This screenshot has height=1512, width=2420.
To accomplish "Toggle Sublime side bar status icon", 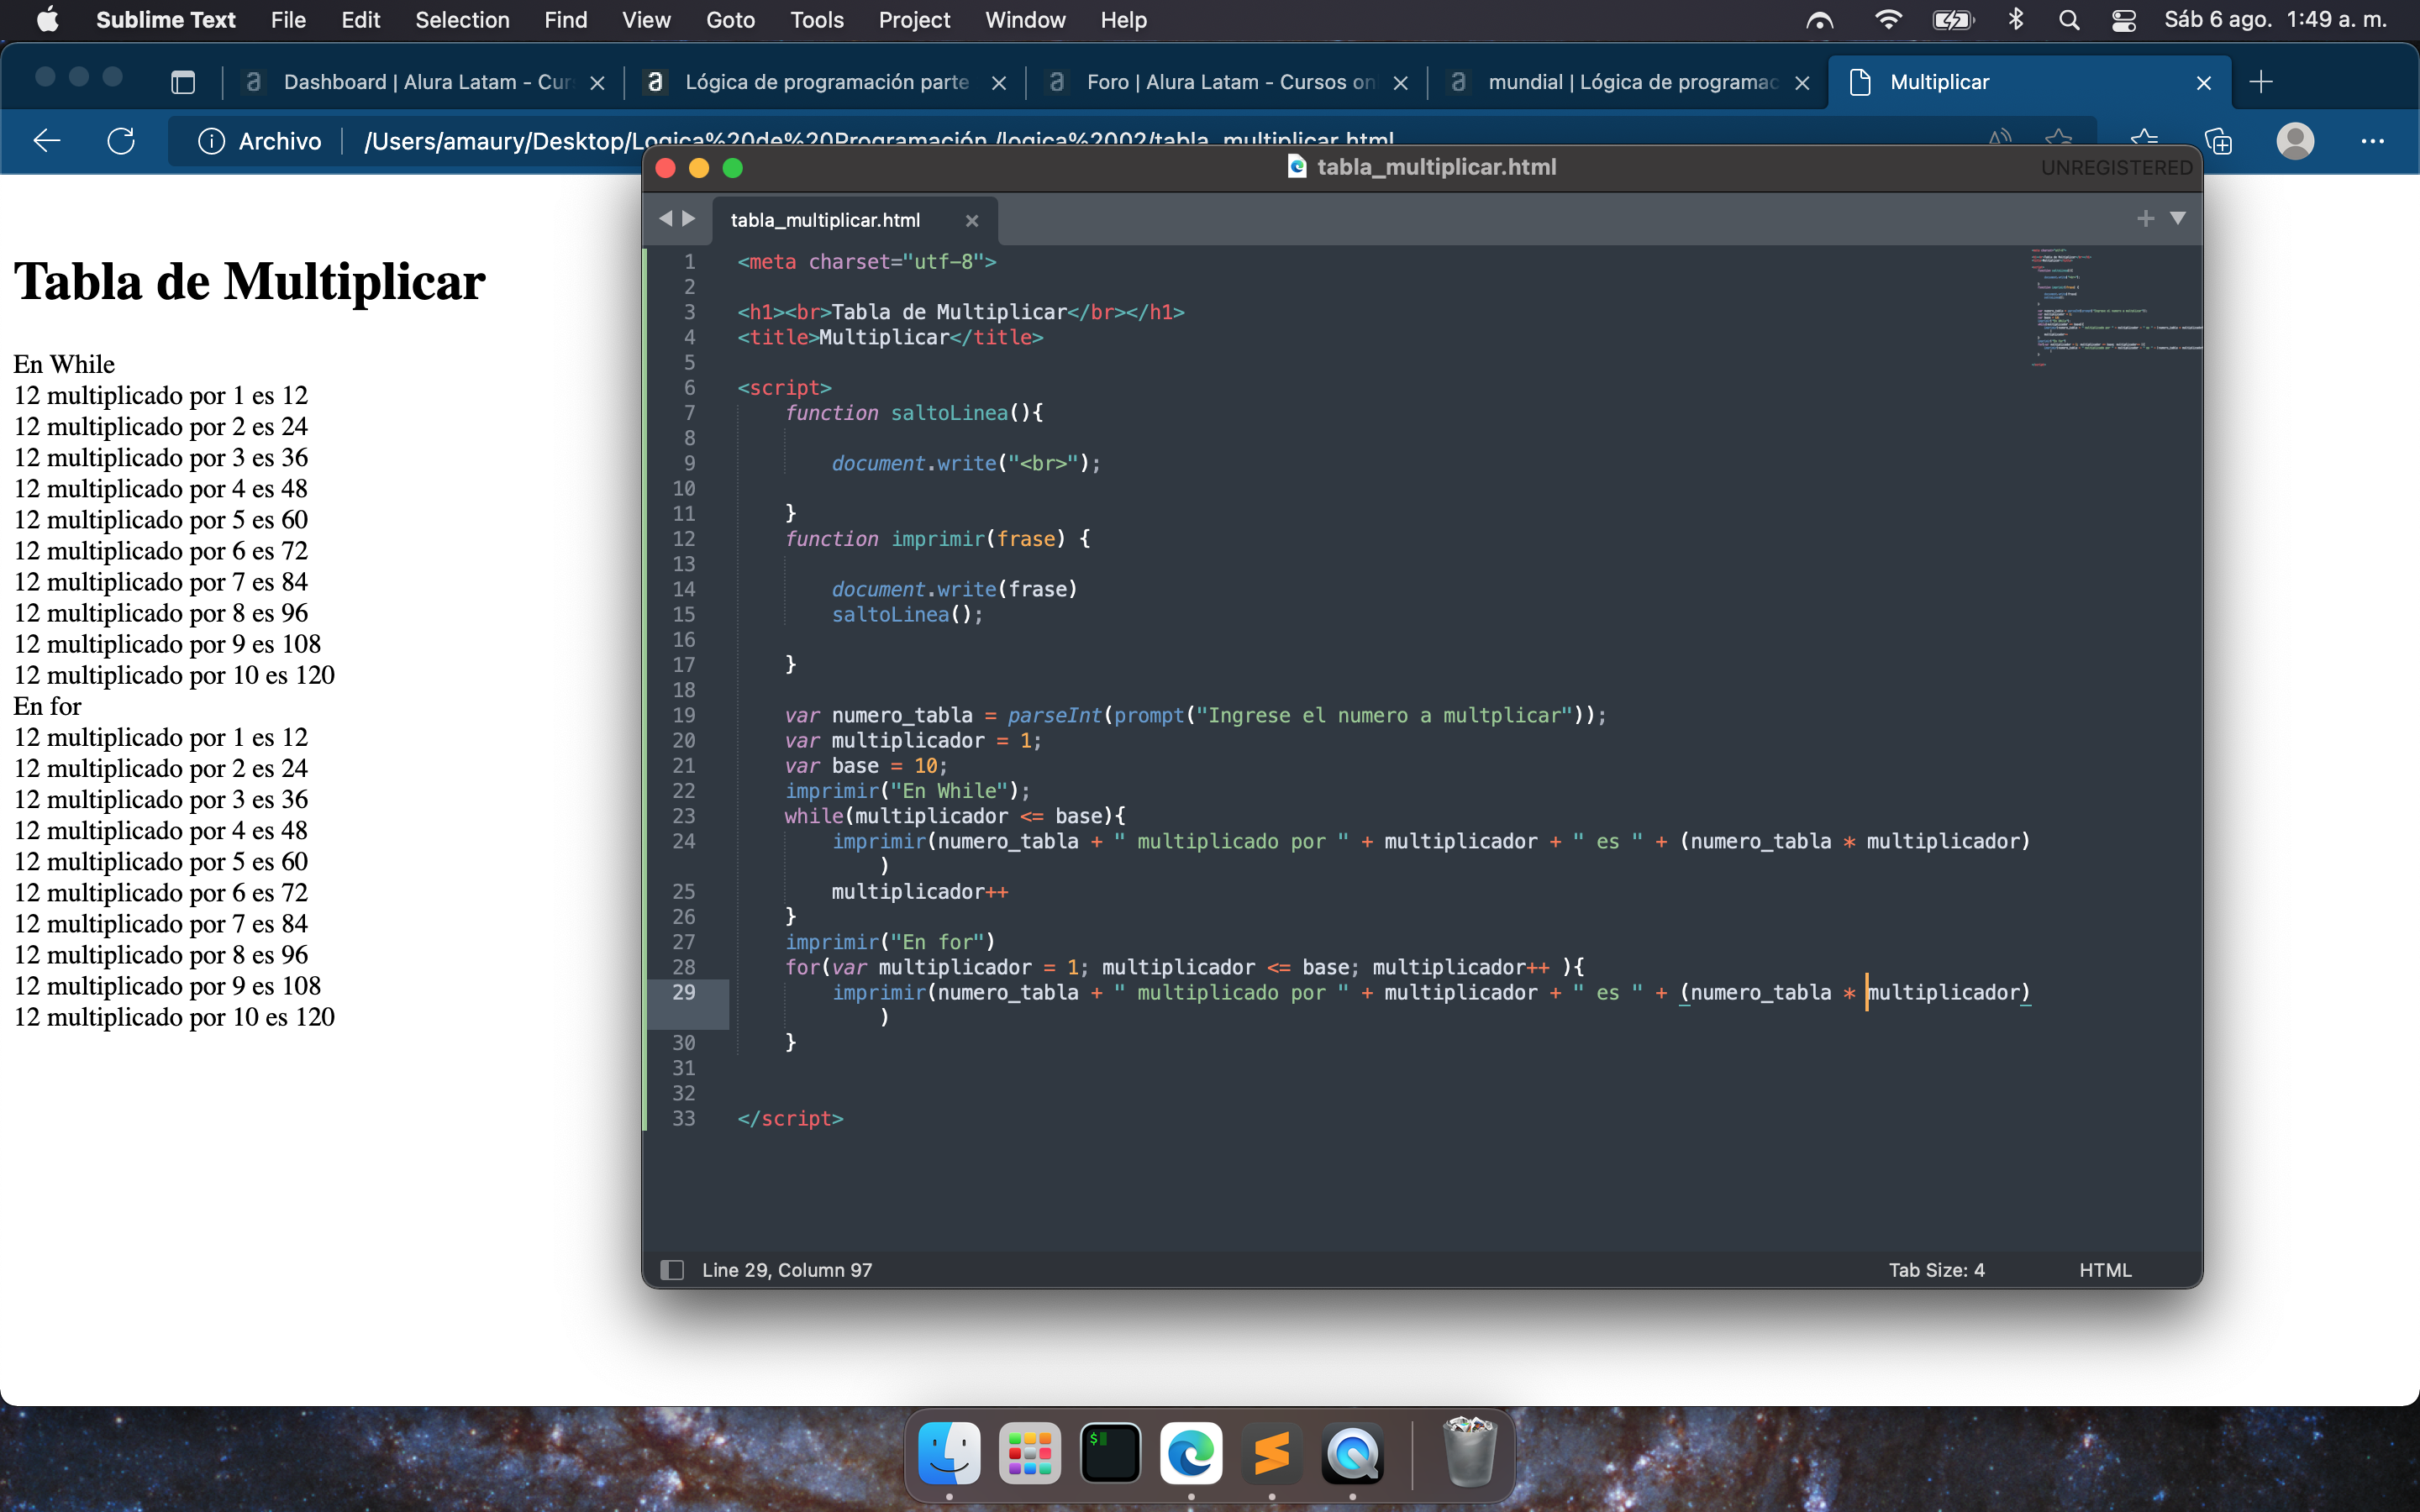I will point(672,1270).
